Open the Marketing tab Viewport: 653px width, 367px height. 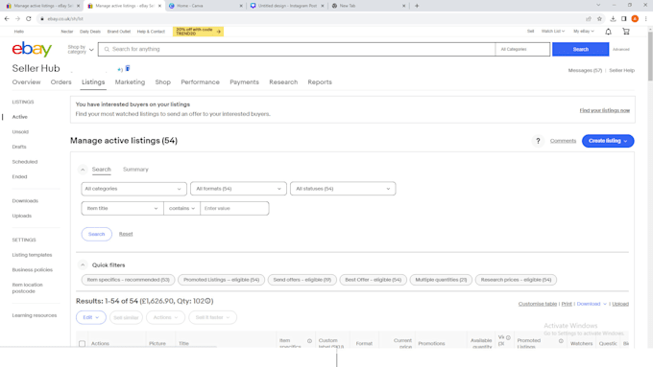coord(130,82)
